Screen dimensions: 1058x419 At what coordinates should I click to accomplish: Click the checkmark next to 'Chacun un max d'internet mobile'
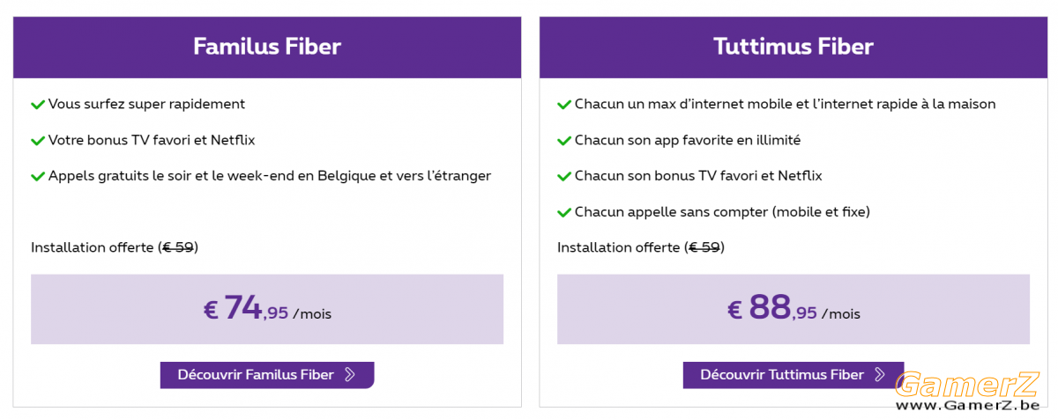click(x=564, y=105)
